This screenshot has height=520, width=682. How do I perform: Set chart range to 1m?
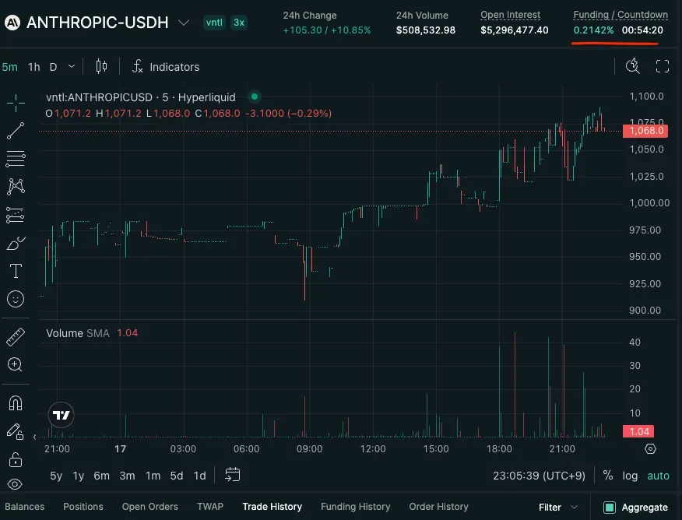[153, 476]
